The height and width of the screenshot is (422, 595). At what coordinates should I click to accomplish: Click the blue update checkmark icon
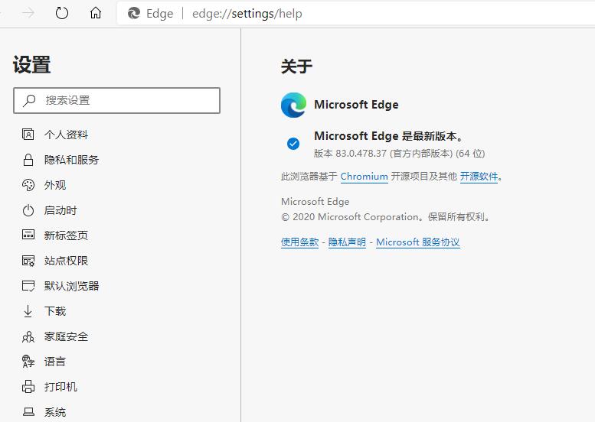point(293,144)
